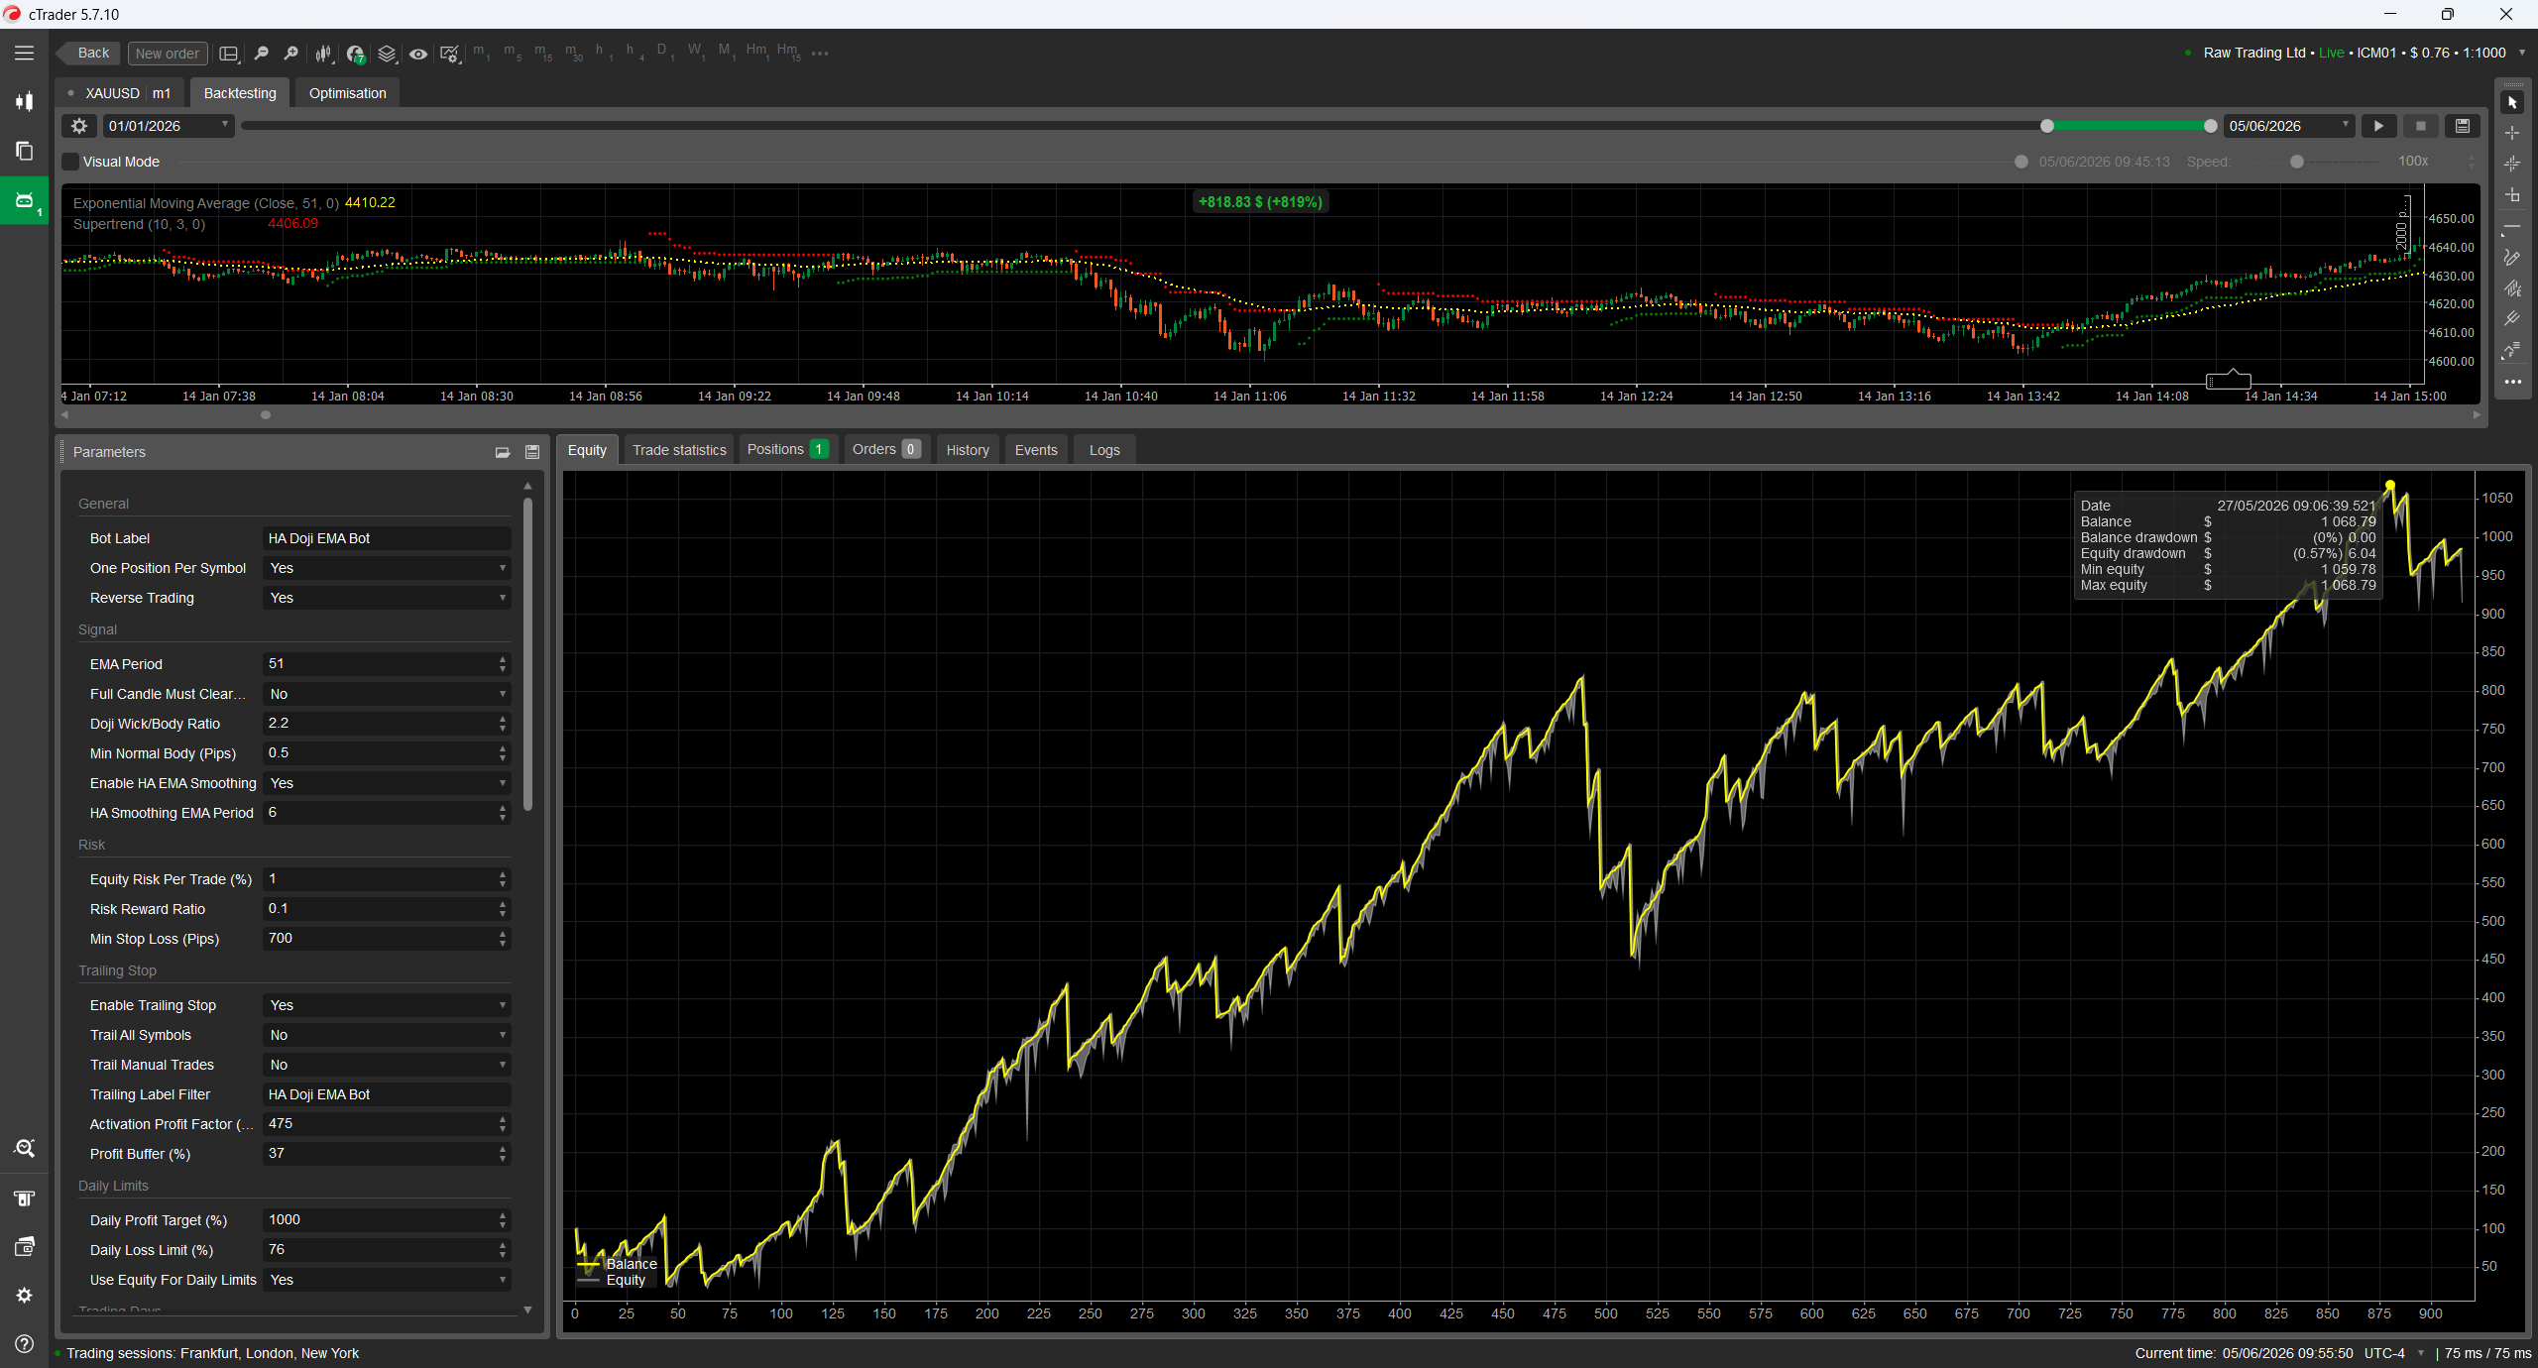Open chart settings template icon
Screen dimensions: 2538x1368
[x=450, y=54]
